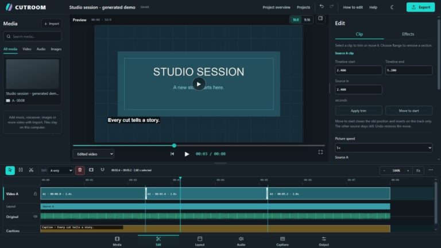The image size is (441, 248).
Task: Open the Captions tab in bottom bar
Action: pos(283,241)
